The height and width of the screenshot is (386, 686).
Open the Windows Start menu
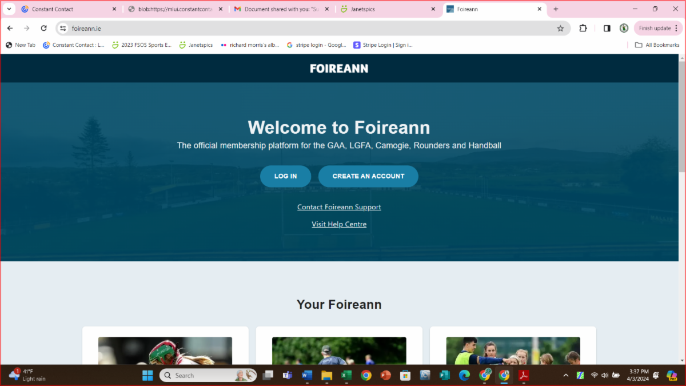pos(147,375)
